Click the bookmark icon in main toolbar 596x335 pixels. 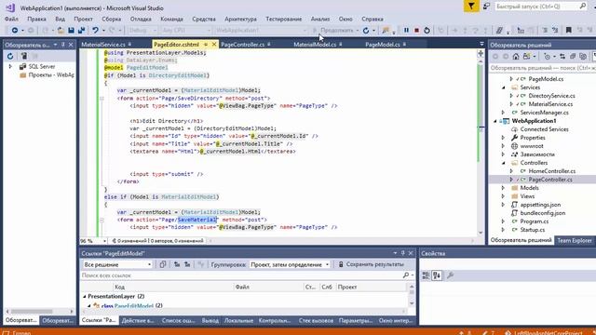pyautogui.click(x=569, y=30)
